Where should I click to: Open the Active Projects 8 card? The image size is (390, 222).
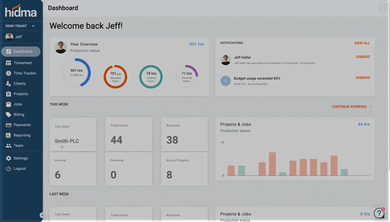coord(184,169)
